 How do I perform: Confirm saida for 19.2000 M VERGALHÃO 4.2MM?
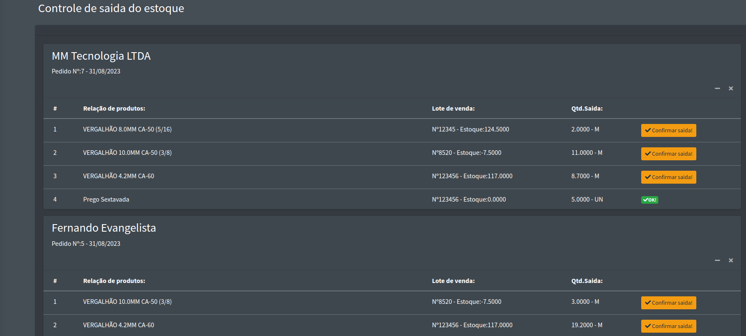(x=668, y=326)
